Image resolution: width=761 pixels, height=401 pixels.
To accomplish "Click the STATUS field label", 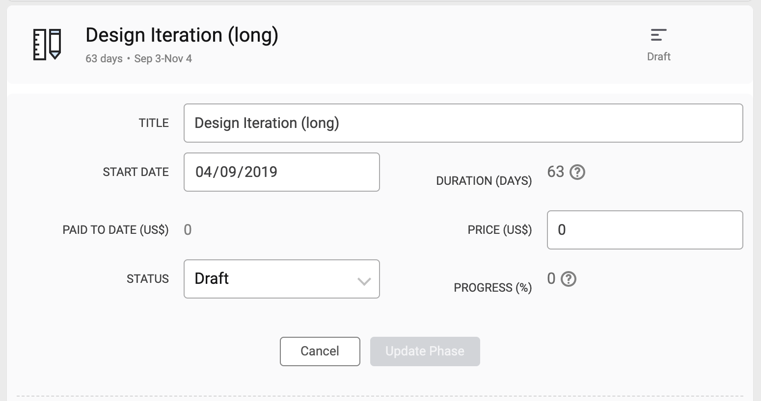I will (x=147, y=279).
